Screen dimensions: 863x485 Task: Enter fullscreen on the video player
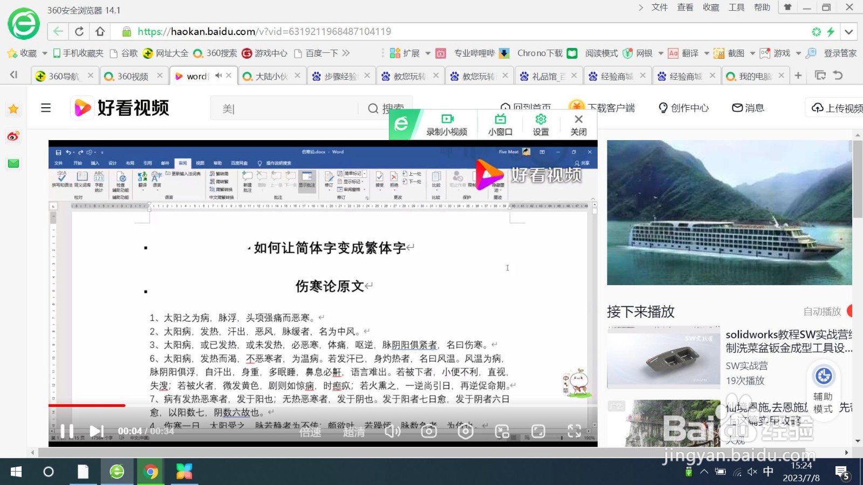(x=574, y=431)
